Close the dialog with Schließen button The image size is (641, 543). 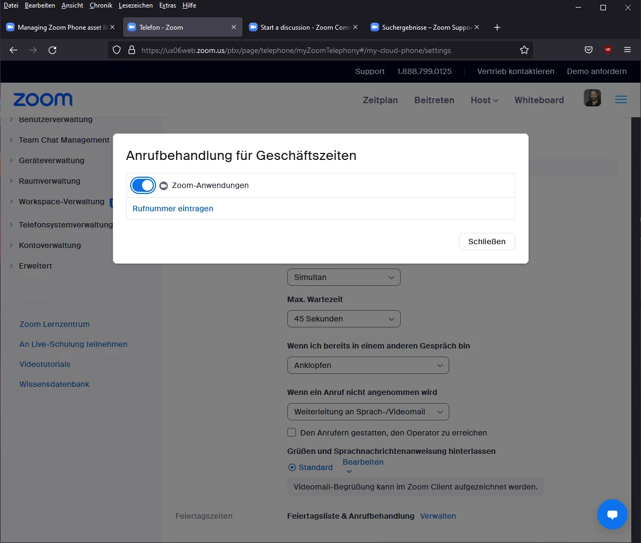487,242
